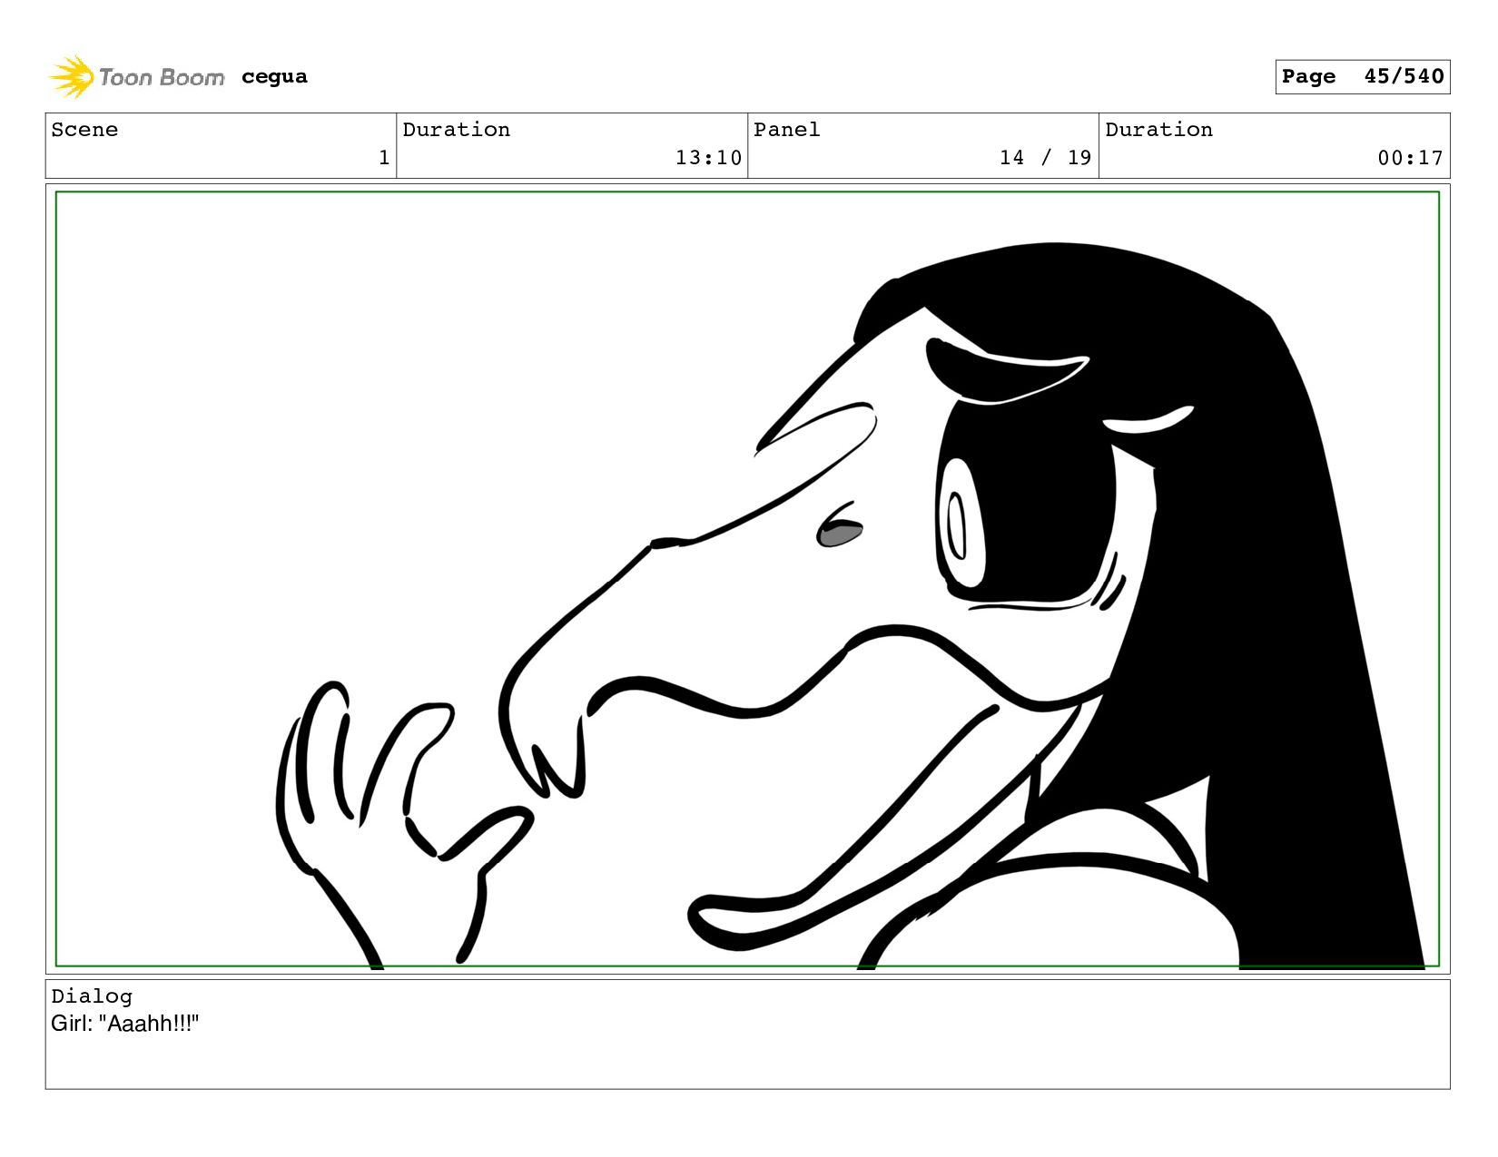Click the 'Dialog' label
1498x1157 pixels.
(x=92, y=996)
